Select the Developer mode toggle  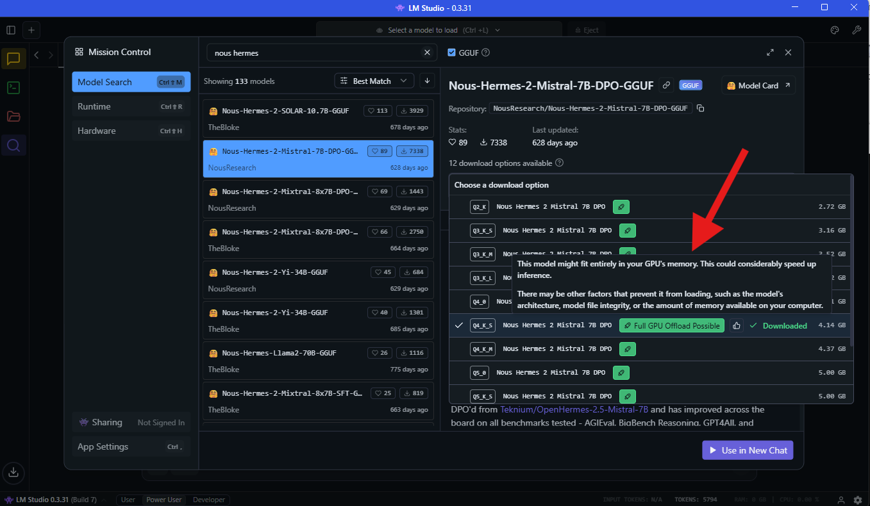209,500
